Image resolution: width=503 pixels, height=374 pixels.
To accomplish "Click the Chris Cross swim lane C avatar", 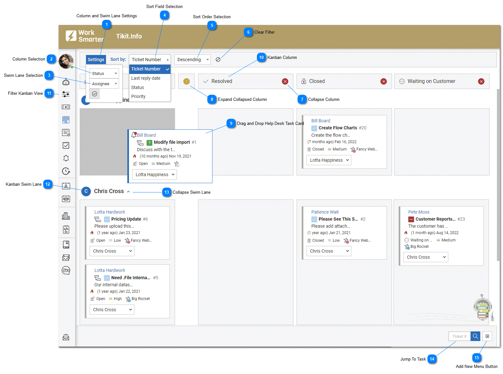I will 86,191.
